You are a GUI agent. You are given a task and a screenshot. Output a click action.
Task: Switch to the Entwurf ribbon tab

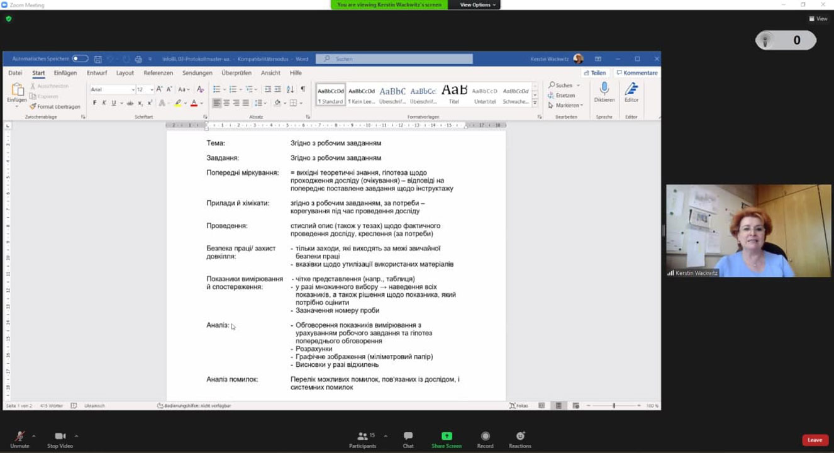point(97,73)
